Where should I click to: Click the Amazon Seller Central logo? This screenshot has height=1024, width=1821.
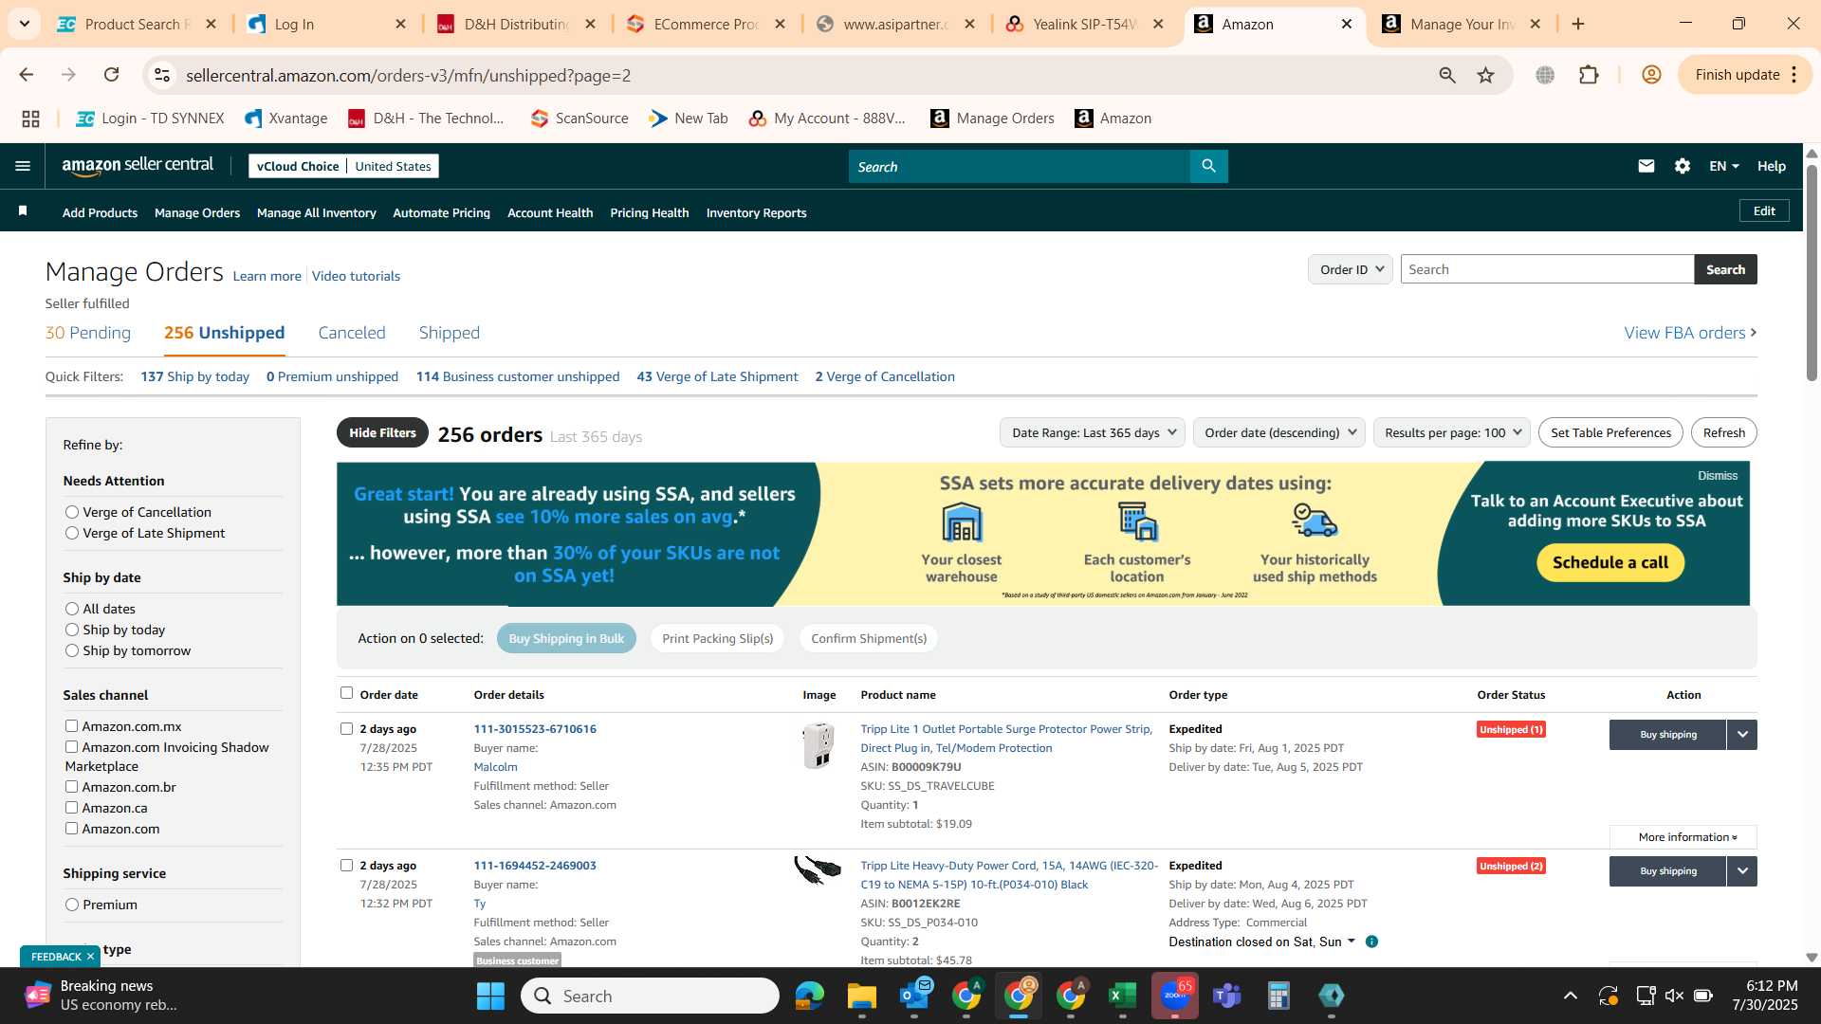tap(138, 166)
